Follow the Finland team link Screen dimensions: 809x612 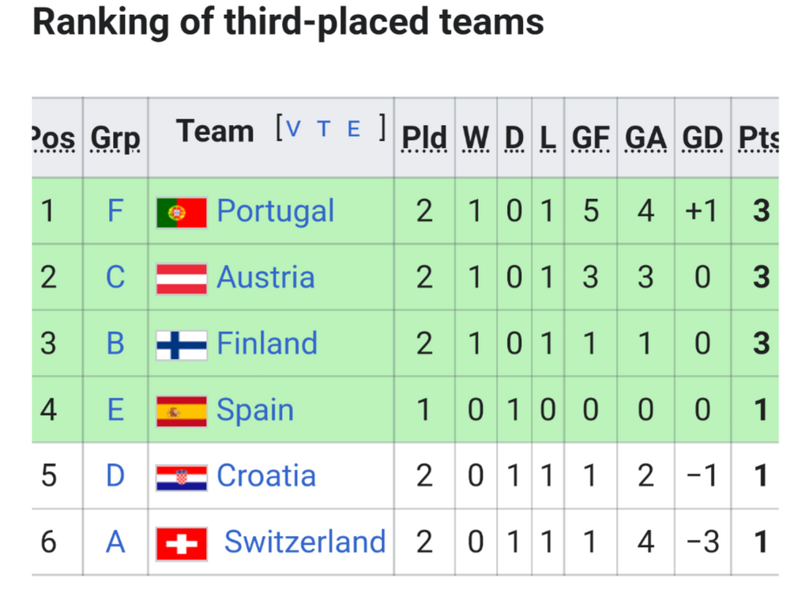pyautogui.click(x=267, y=344)
